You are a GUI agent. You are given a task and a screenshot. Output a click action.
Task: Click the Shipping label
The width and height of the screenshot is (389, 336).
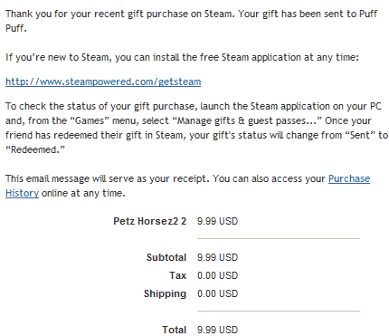(165, 293)
